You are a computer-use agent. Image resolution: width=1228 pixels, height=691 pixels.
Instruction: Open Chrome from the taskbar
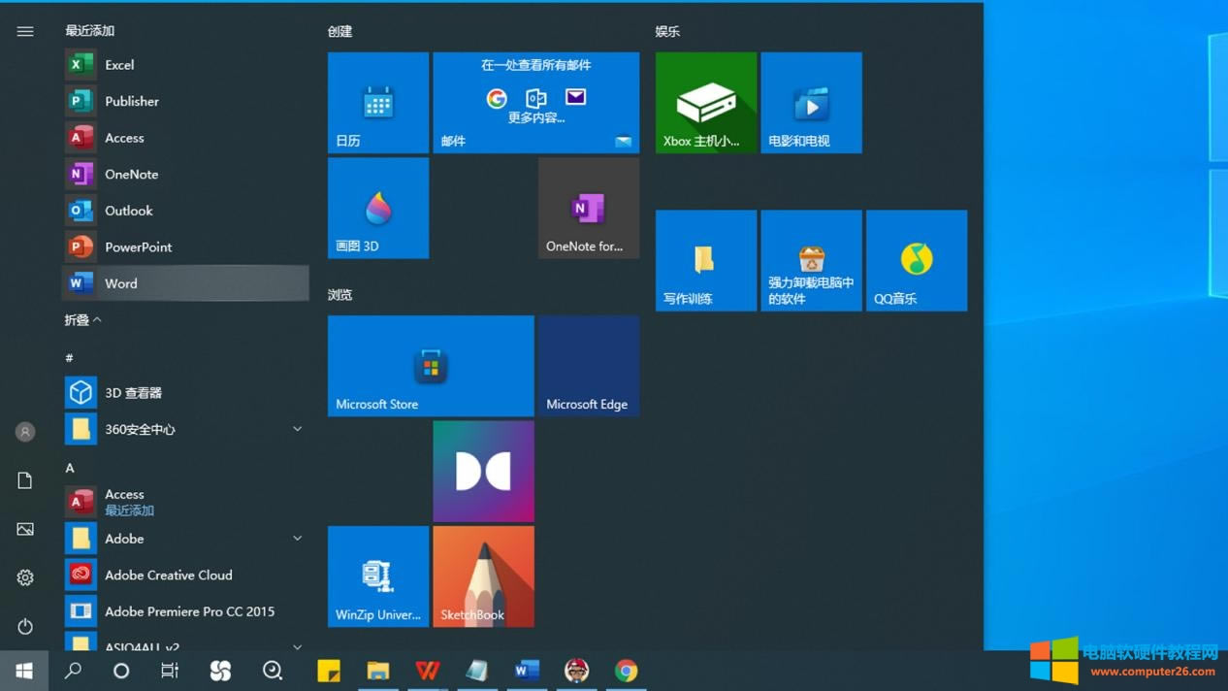click(626, 671)
